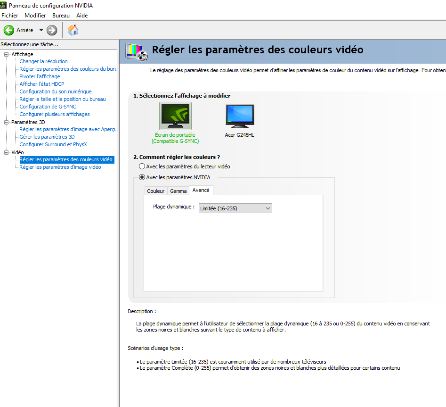Open Configurer plusieurs affichages
Screen dimensions: 446x407
(x=55, y=114)
